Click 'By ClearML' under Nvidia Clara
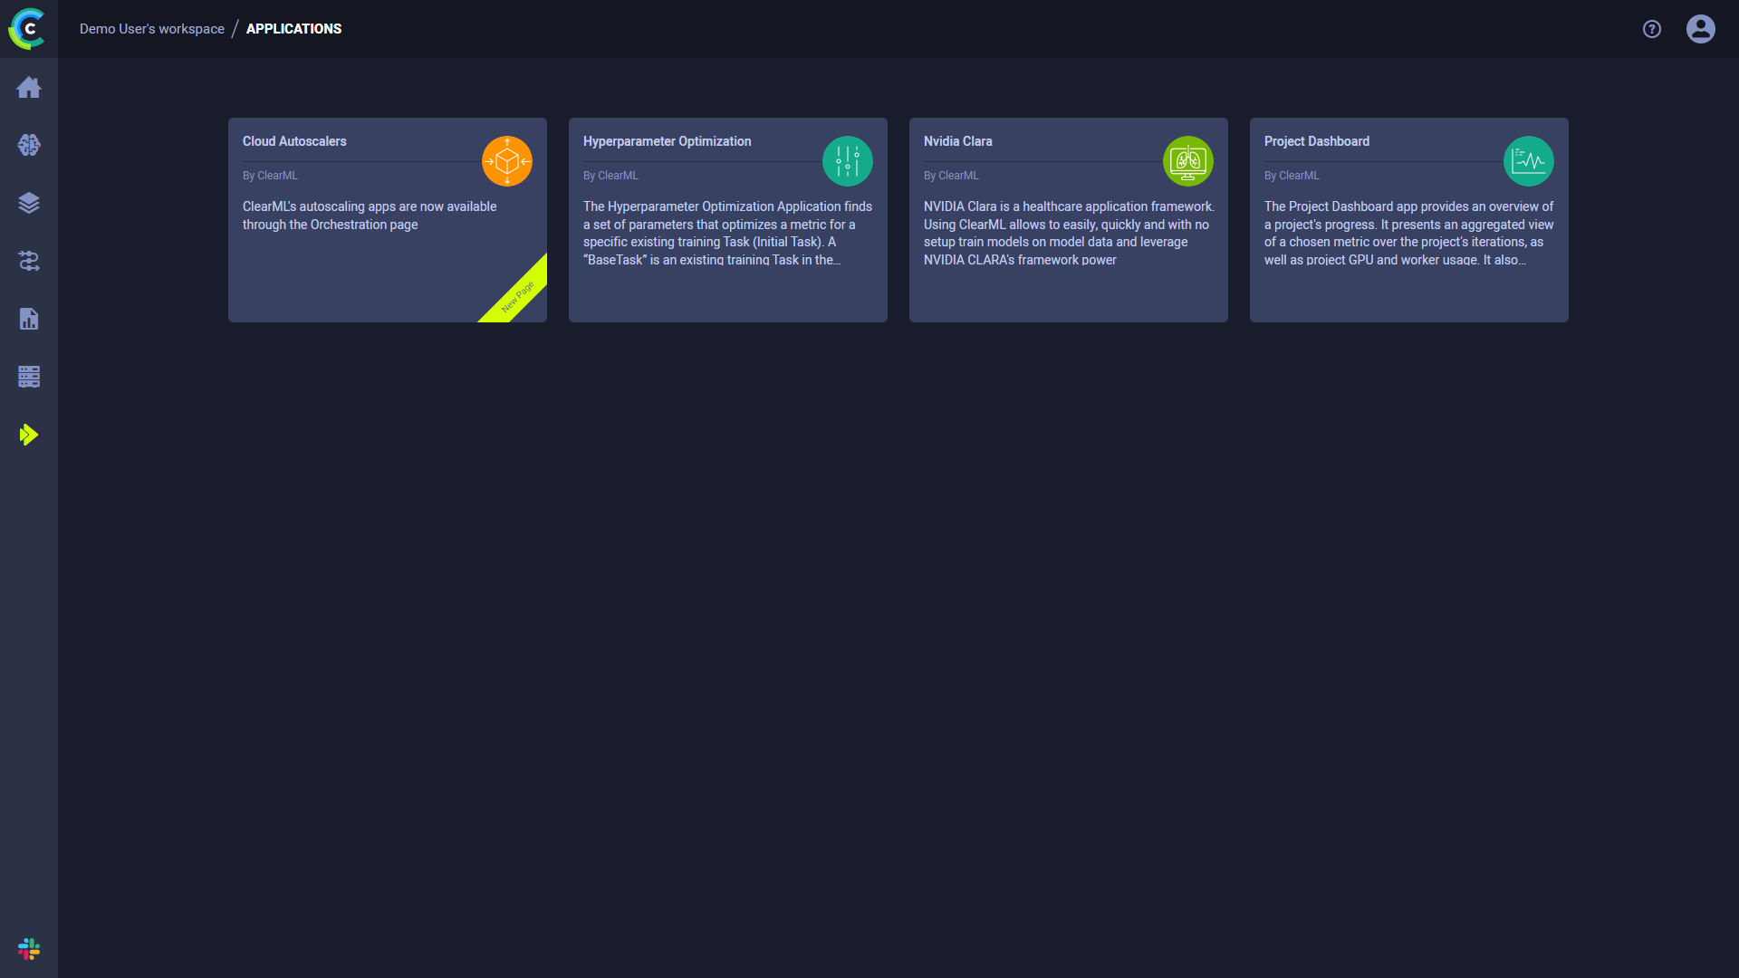The image size is (1739, 978). [x=951, y=176]
